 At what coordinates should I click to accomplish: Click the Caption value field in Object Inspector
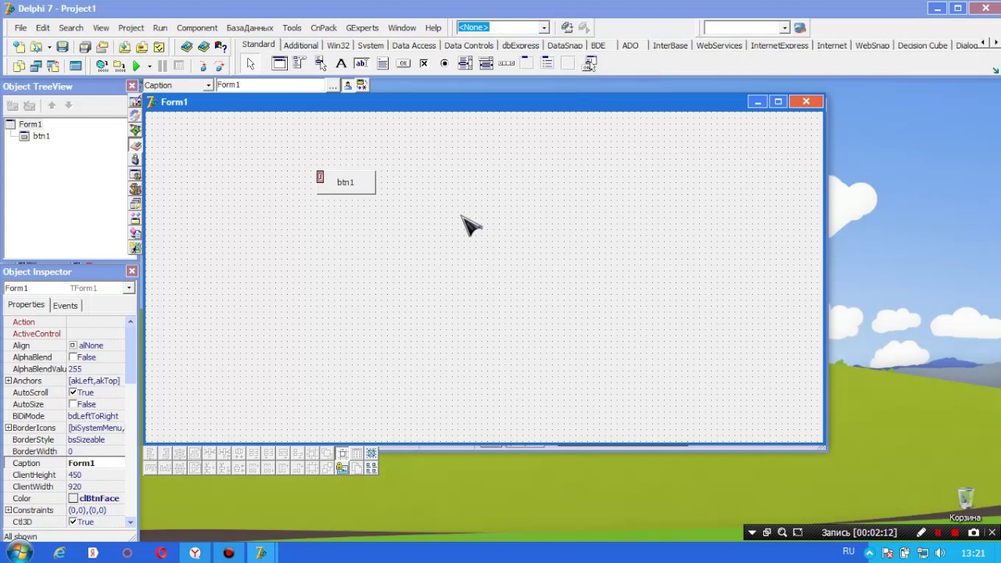(95, 463)
